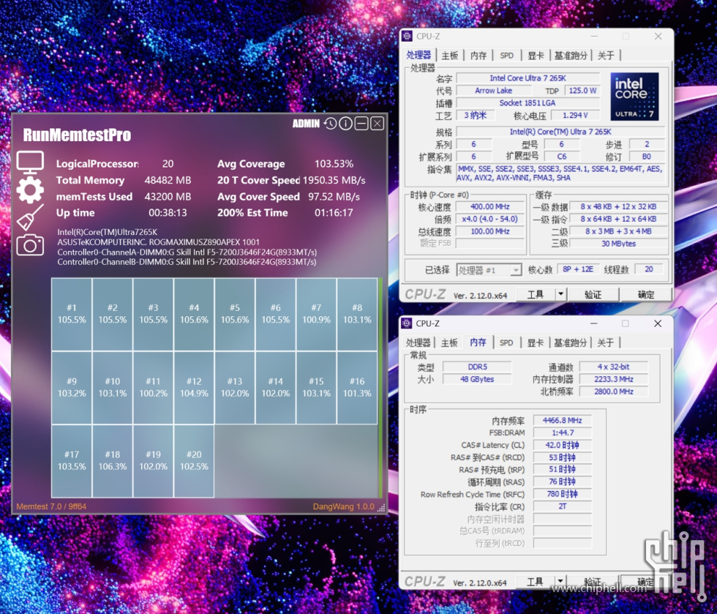The image size is (717, 614).
Task: Click Memtest 7.0 / 9ff64 status text
Action: coord(51,506)
